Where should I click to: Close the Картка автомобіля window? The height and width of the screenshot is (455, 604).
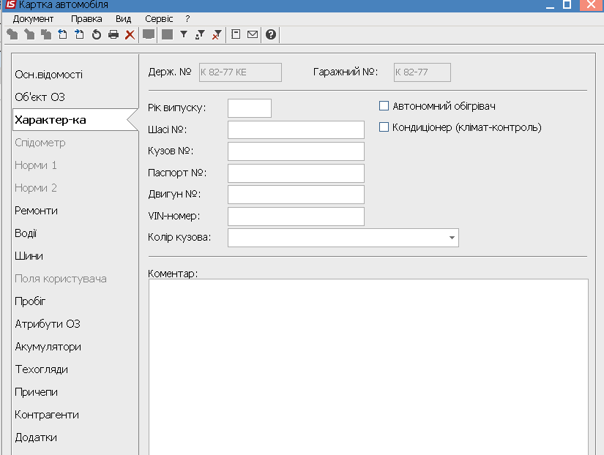coord(591,4)
